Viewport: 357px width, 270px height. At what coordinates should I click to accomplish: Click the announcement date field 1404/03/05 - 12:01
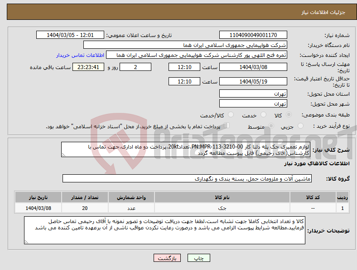(70, 35)
